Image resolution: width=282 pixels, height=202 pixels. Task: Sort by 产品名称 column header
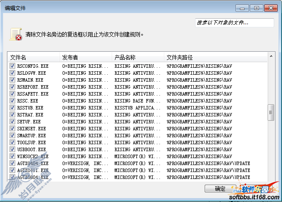[x=138, y=58]
